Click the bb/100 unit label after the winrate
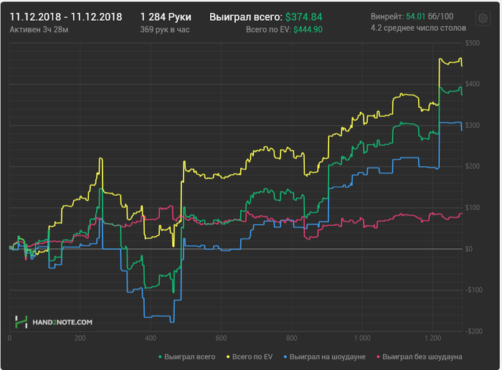This screenshot has height=370, width=502. point(440,16)
